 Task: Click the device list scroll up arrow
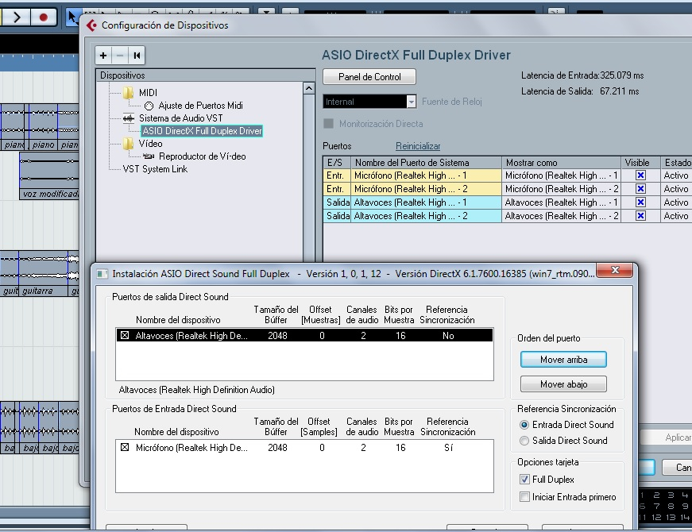(x=309, y=89)
